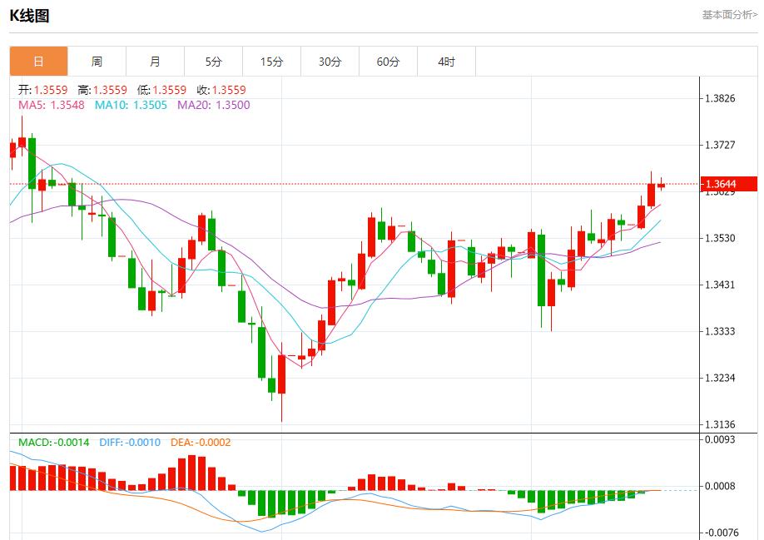The width and height of the screenshot is (764, 540).
Task: Select the 4时 timeframe tab
Action: (x=447, y=61)
